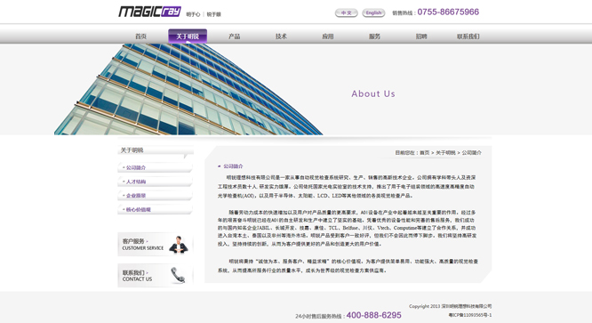This screenshot has width=592, height=323.
Task: Click breadcrumb item 公司简介
Action: (x=472, y=153)
